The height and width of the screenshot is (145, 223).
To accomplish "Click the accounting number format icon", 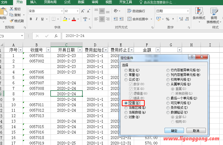I will (158, 19).
